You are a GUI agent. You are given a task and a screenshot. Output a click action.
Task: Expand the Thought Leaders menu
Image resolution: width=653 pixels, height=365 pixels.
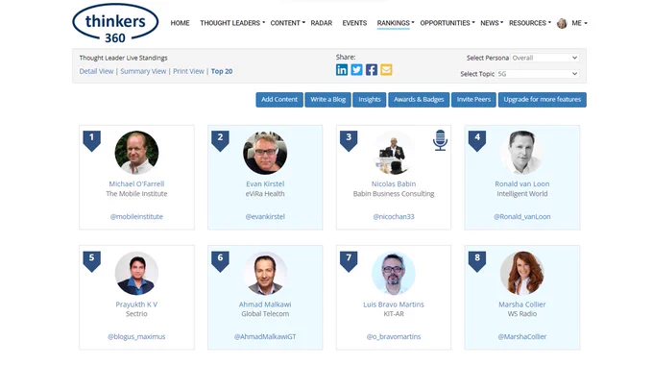[x=232, y=23]
